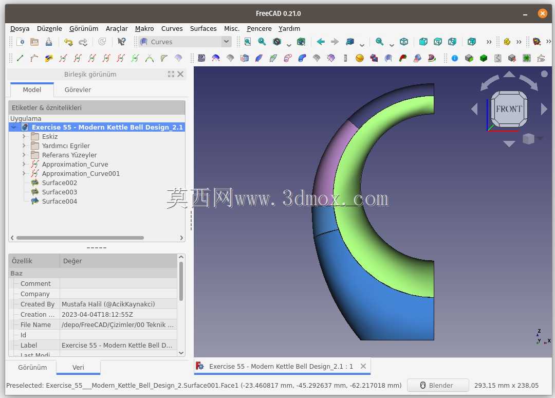Click the solid green cube icon
Screen dimensions: 555x398
(x=484, y=58)
